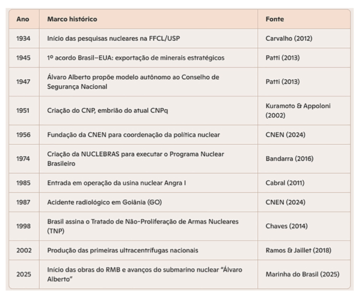Viewport: 363px width, 301px height.
Task: Click the "Chaves (2014)" source cell
Action: pyautogui.click(x=286, y=226)
